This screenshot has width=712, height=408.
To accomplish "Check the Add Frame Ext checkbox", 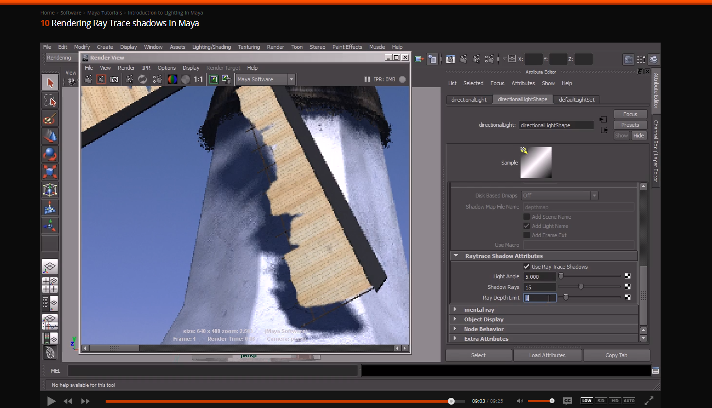I will click(526, 235).
